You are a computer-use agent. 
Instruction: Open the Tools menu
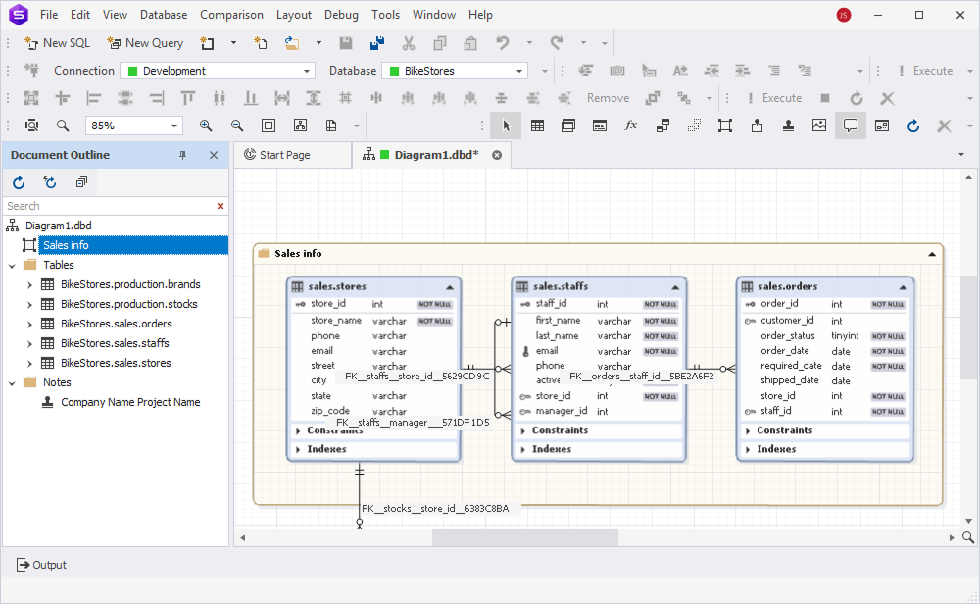pyautogui.click(x=385, y=15)
